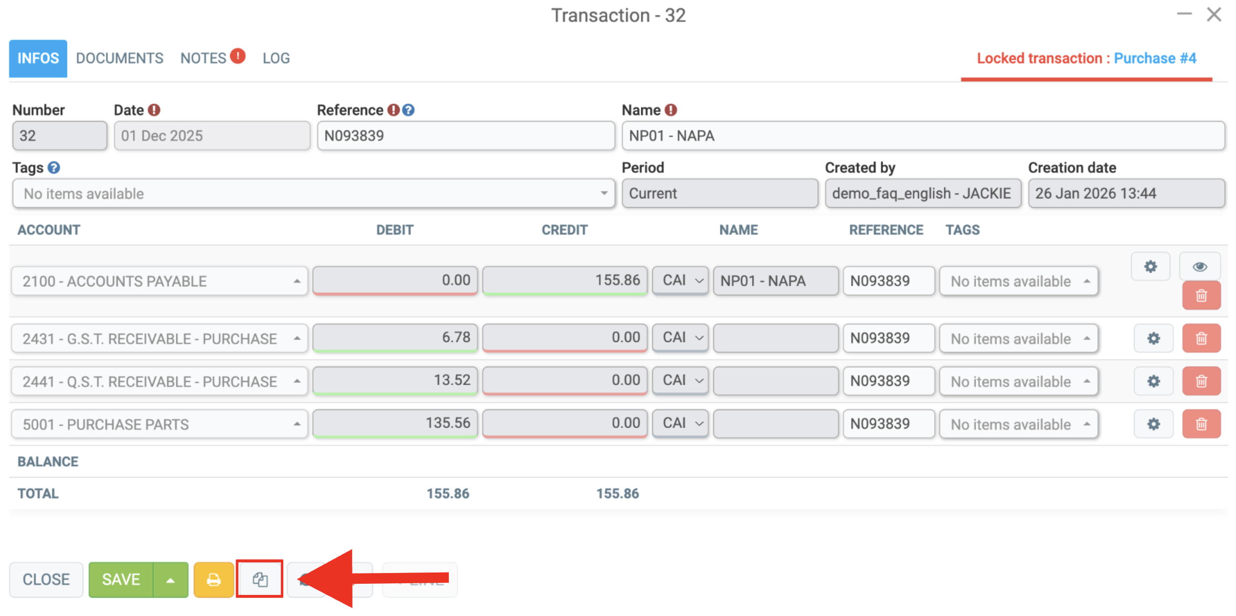Click the Name field NP01 - NAPA

923,135
